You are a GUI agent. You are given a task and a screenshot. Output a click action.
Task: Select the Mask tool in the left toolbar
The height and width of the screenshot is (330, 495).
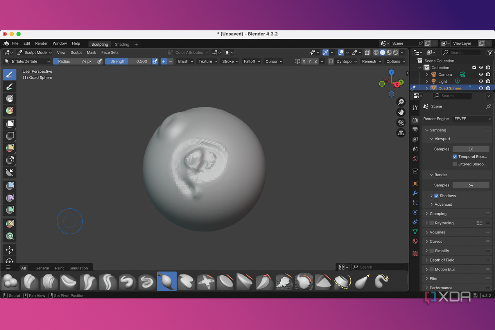pyautogui.click(x=10, y=99)
